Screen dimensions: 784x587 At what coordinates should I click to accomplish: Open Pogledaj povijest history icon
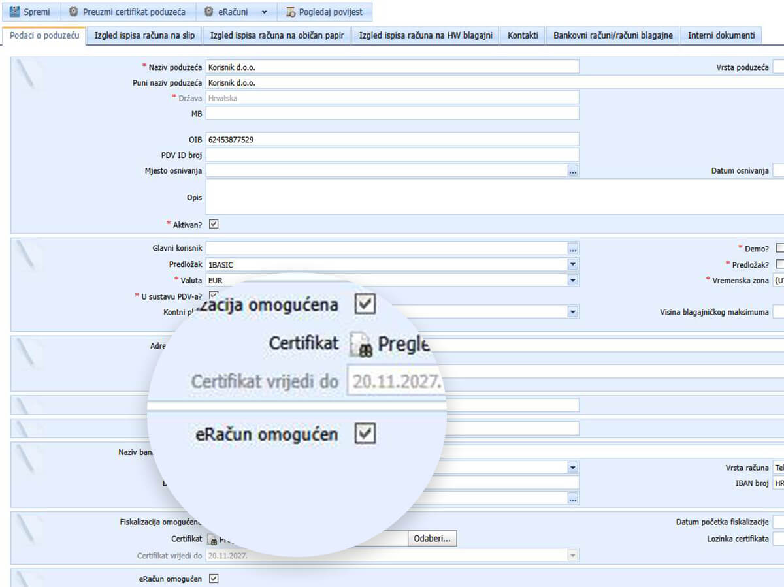pos(291,12)
